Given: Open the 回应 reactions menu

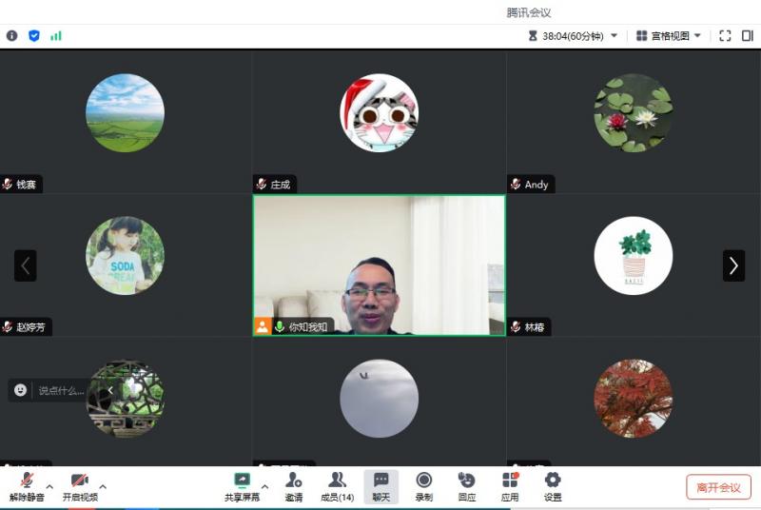Looking at the screenshot, I should coord(466,486).
